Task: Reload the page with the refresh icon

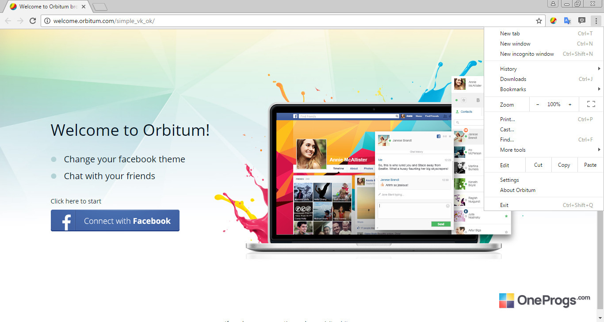Action: [32, 21]
